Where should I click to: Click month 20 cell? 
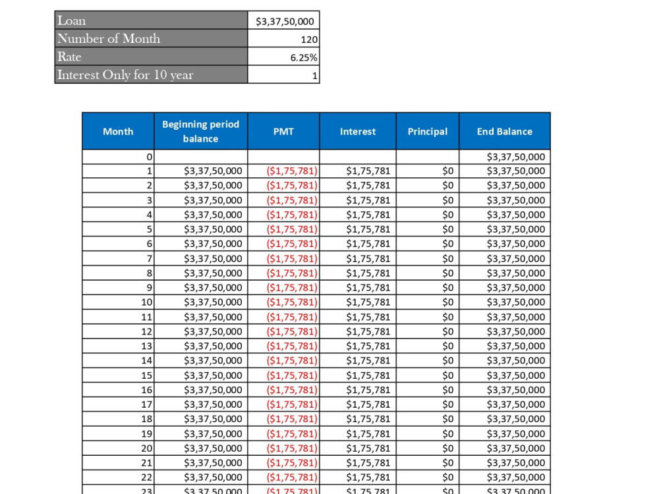118,448
